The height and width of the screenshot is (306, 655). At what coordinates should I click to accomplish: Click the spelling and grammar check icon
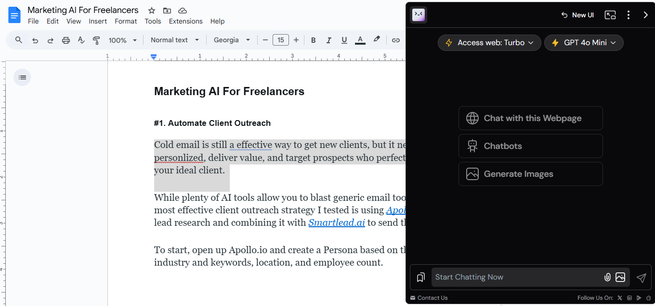tap(81, 40)
